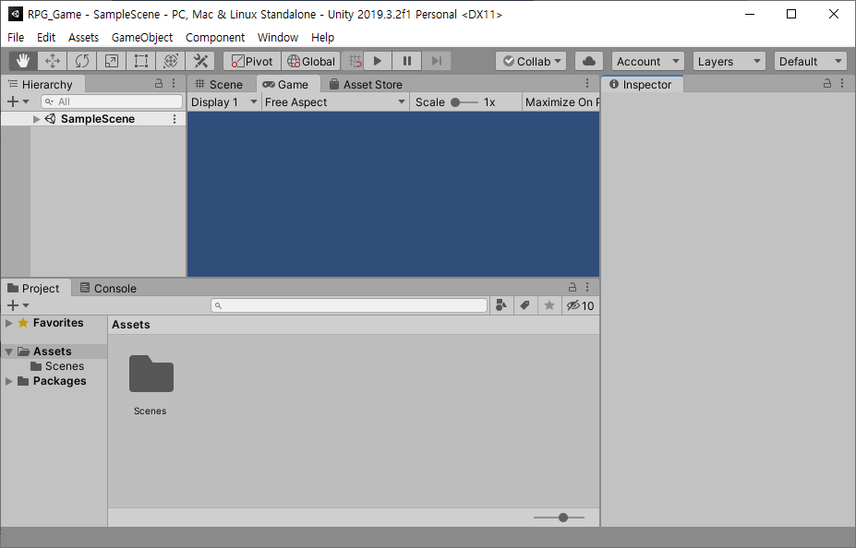Open custom editor tools
The height and width of the screenshot is (548, 856).
click(x=200, y=61)
